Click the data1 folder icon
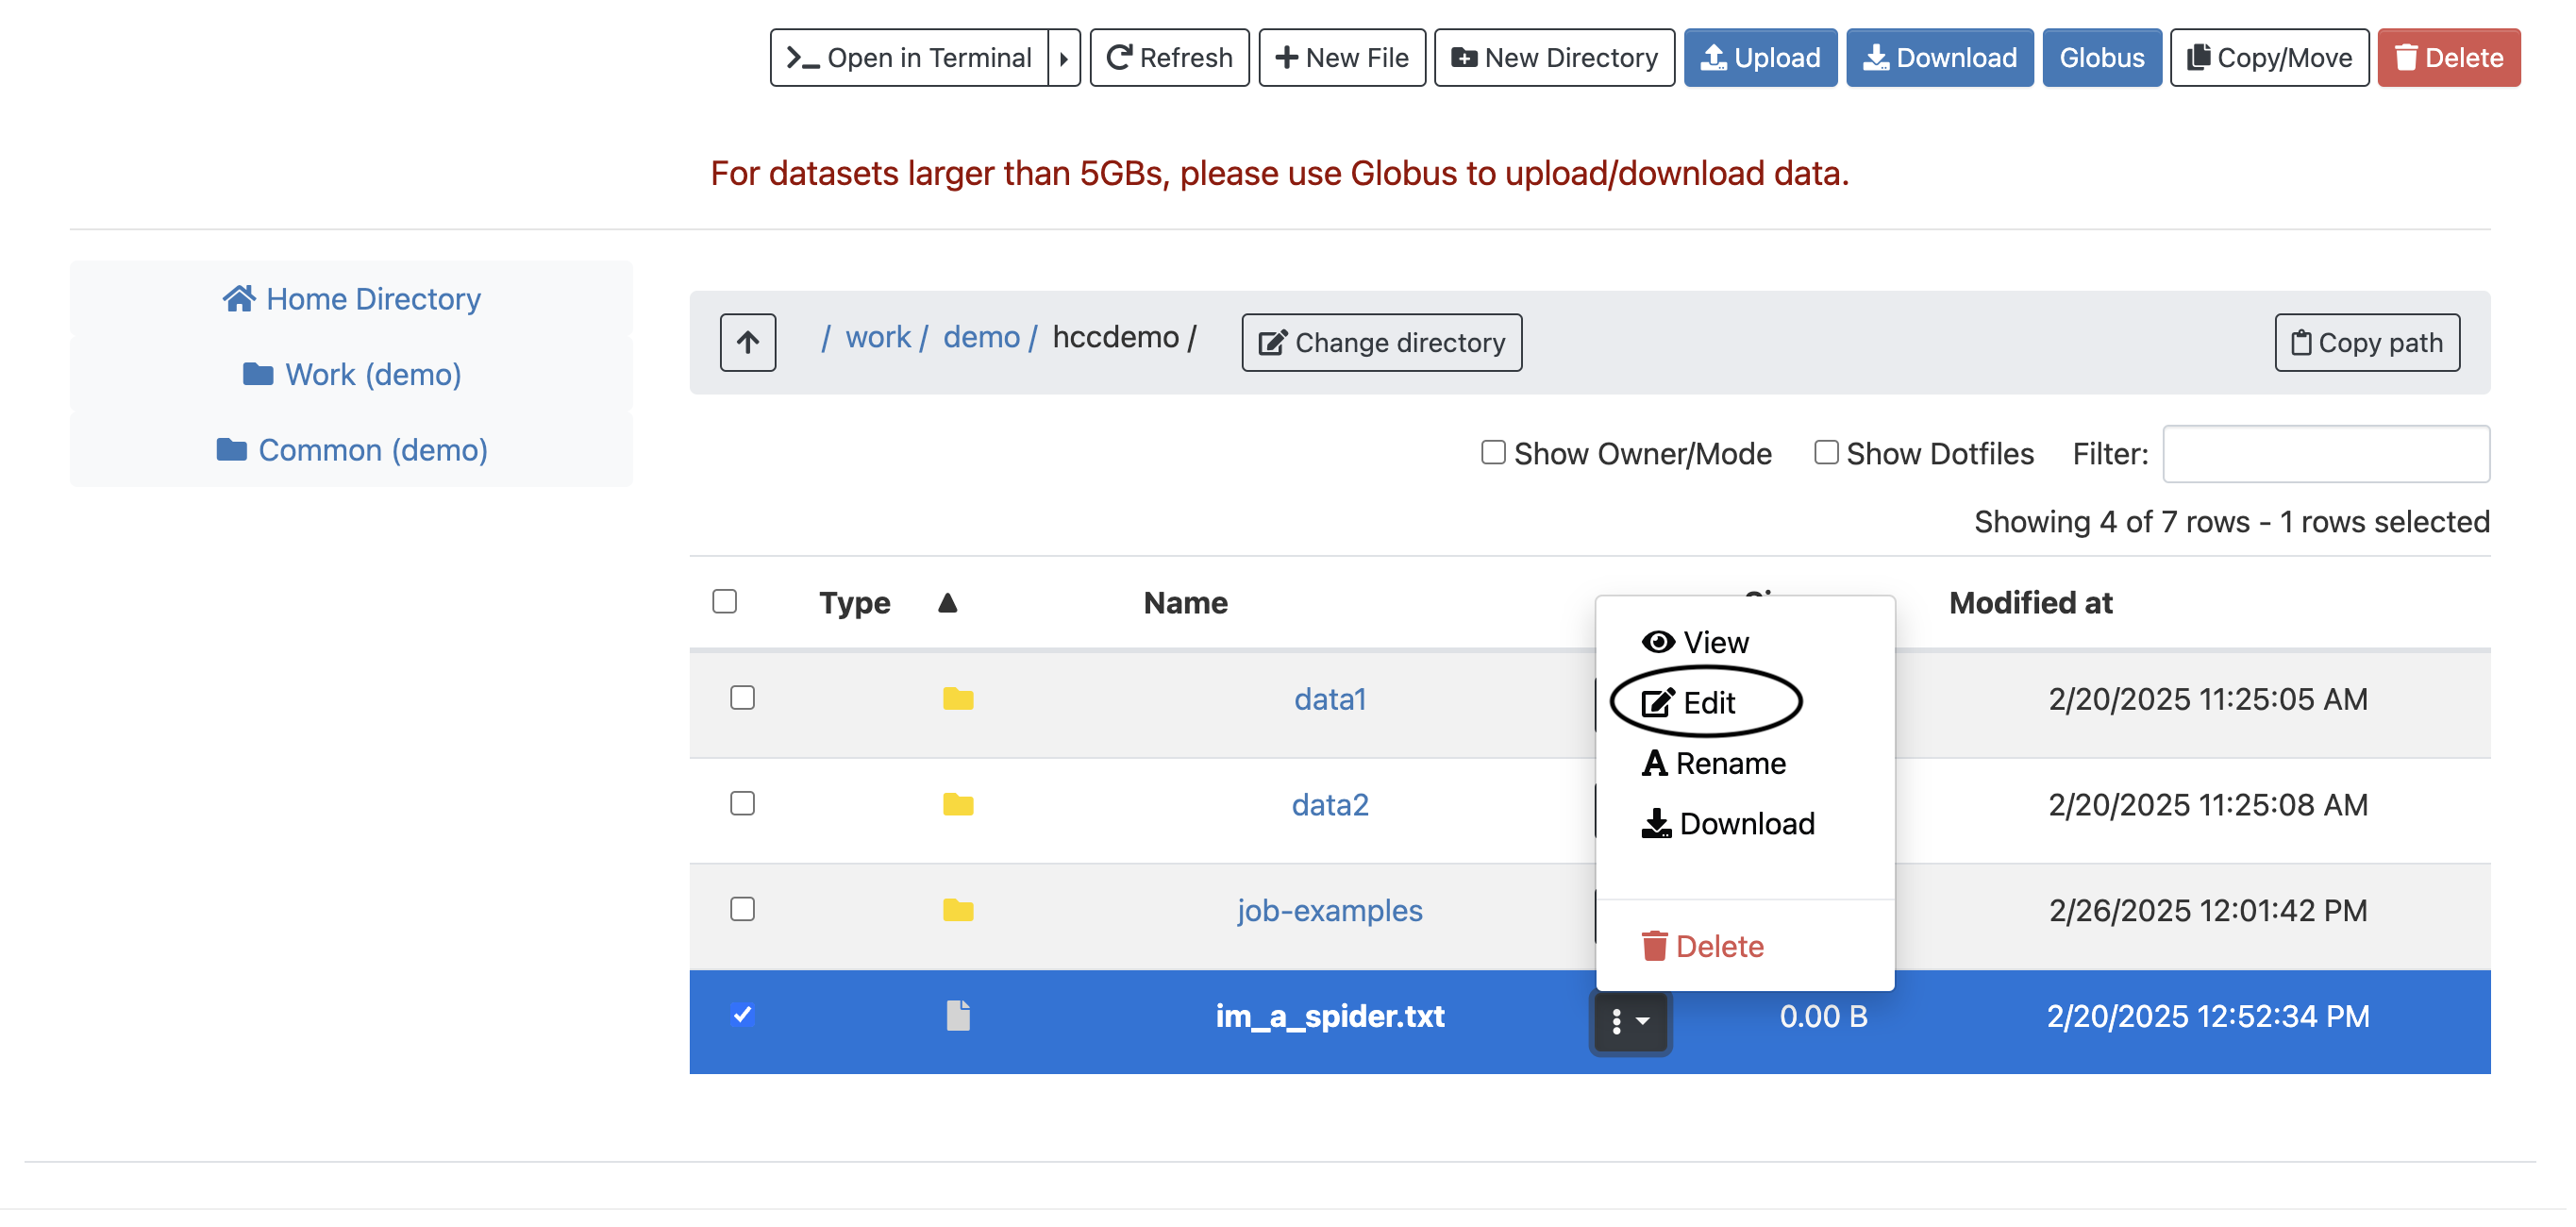This screenshot has height=1227, width=2576. click(x=957, y=698)
